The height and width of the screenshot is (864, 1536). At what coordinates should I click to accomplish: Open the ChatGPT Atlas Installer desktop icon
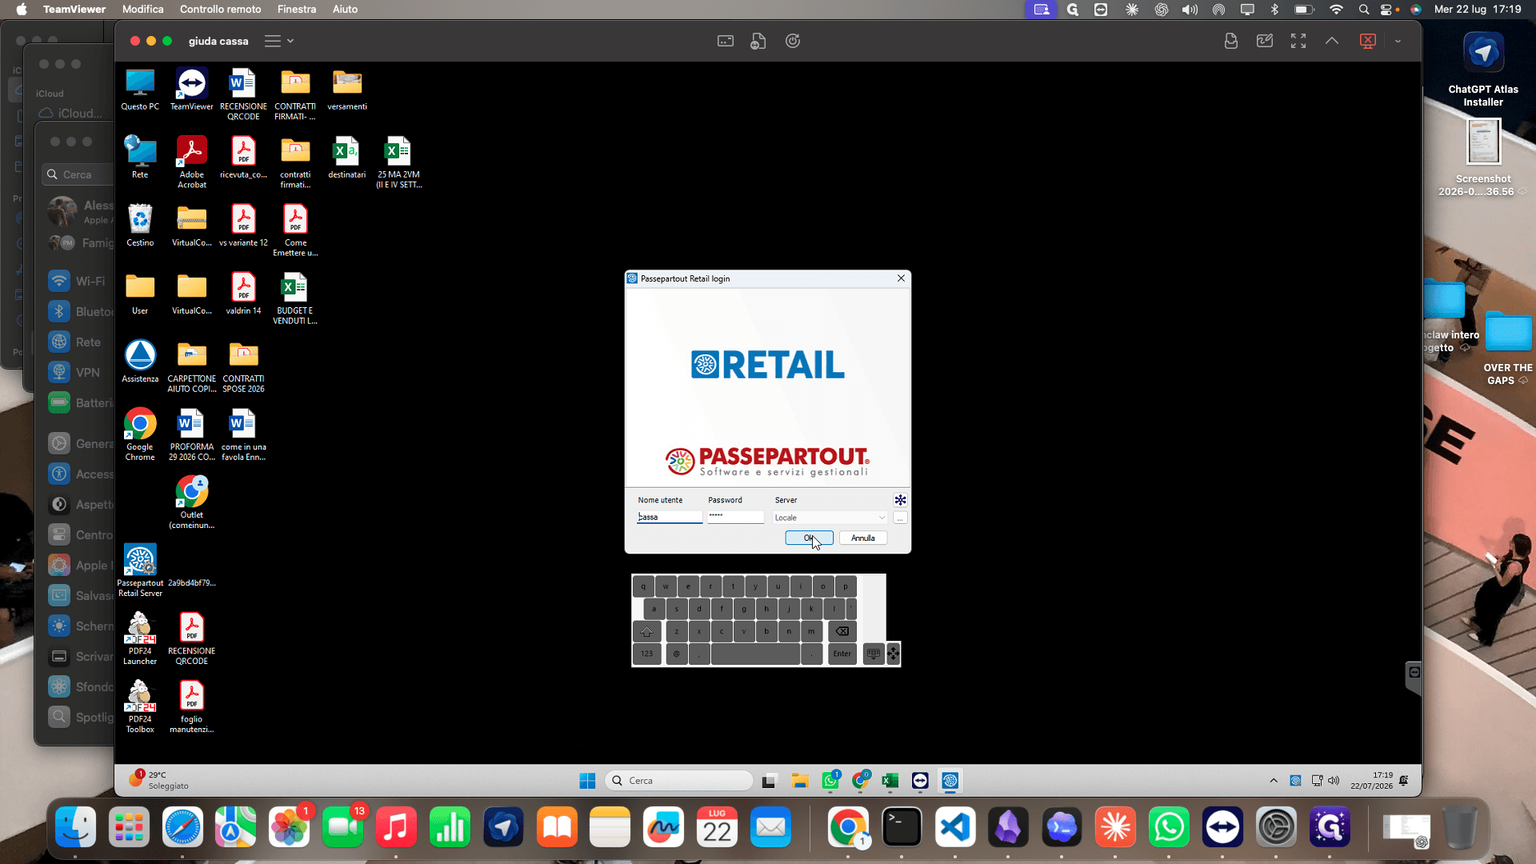coord(1483,70)
